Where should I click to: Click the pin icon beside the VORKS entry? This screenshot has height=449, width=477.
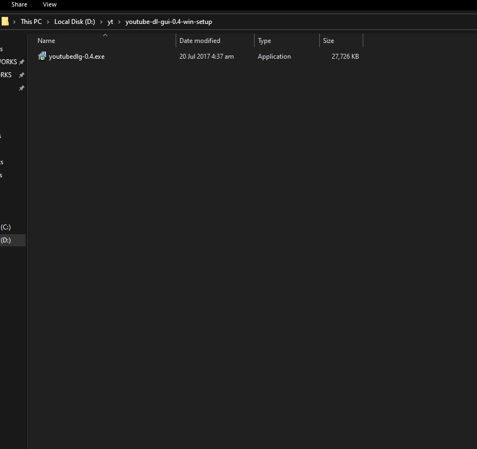(x=22, y=62)
